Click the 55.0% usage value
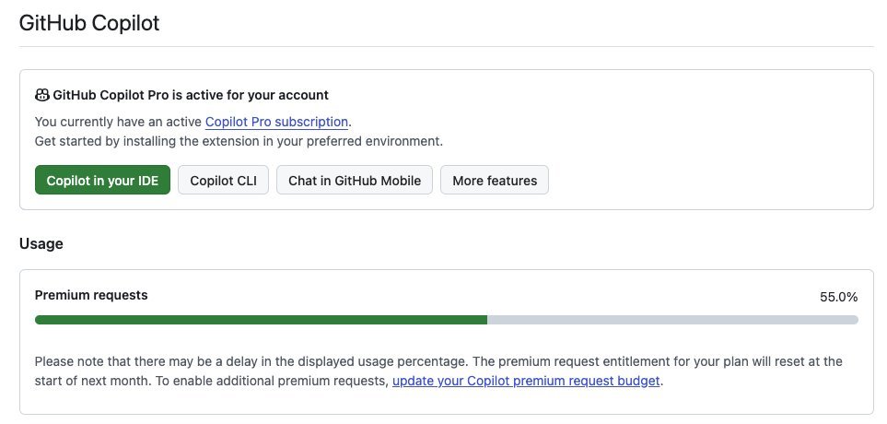This screenshot has width=887, height=424. (839, 297)
